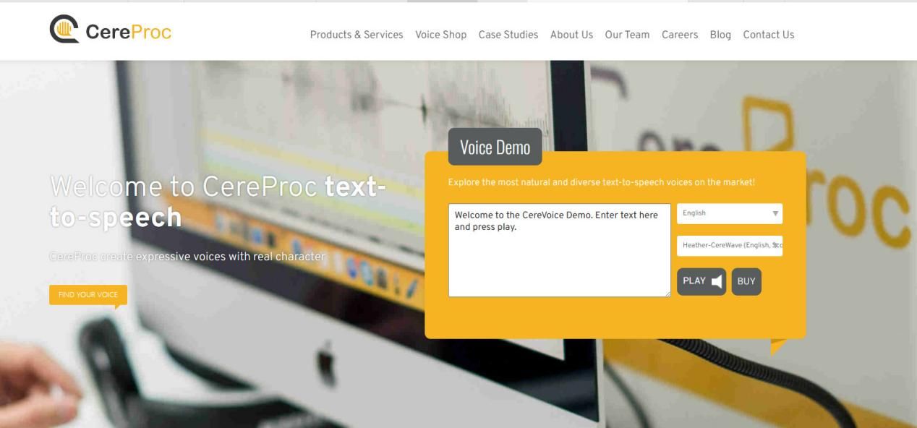Screen dimensions: 917x428
Task: Click the Find Your Voice button
Action: pos(88,295)
